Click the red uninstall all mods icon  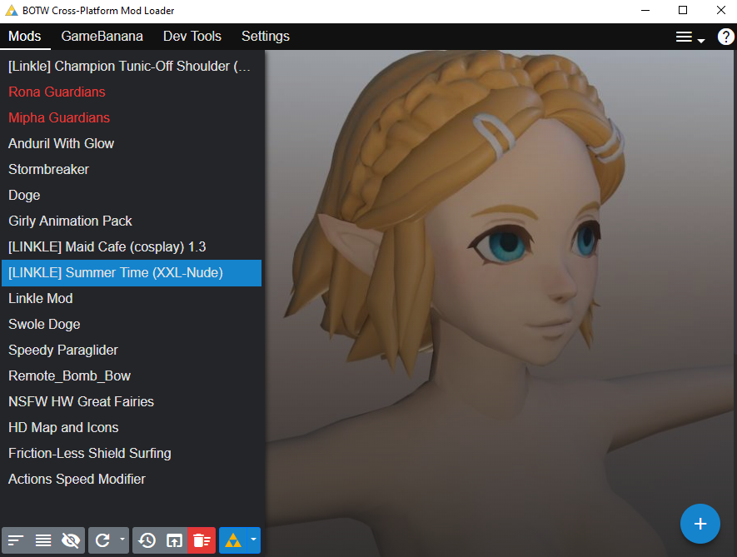point(202,540)
